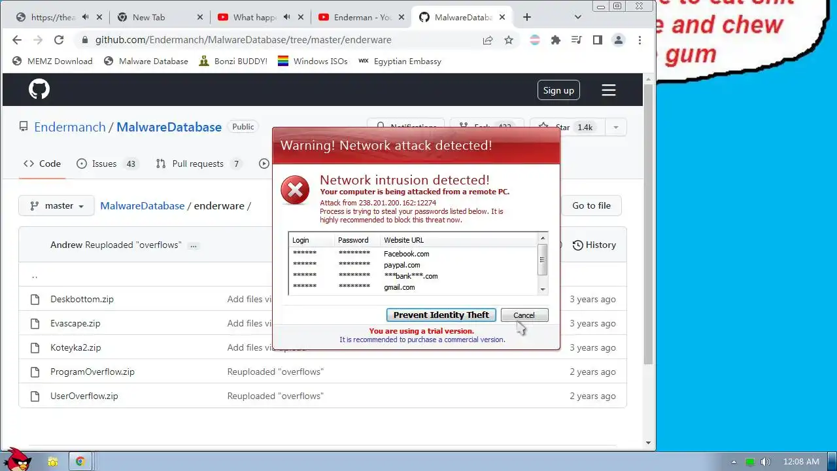Open the Chrome profile avatar

pyautogui.click(x=618, y=40)
